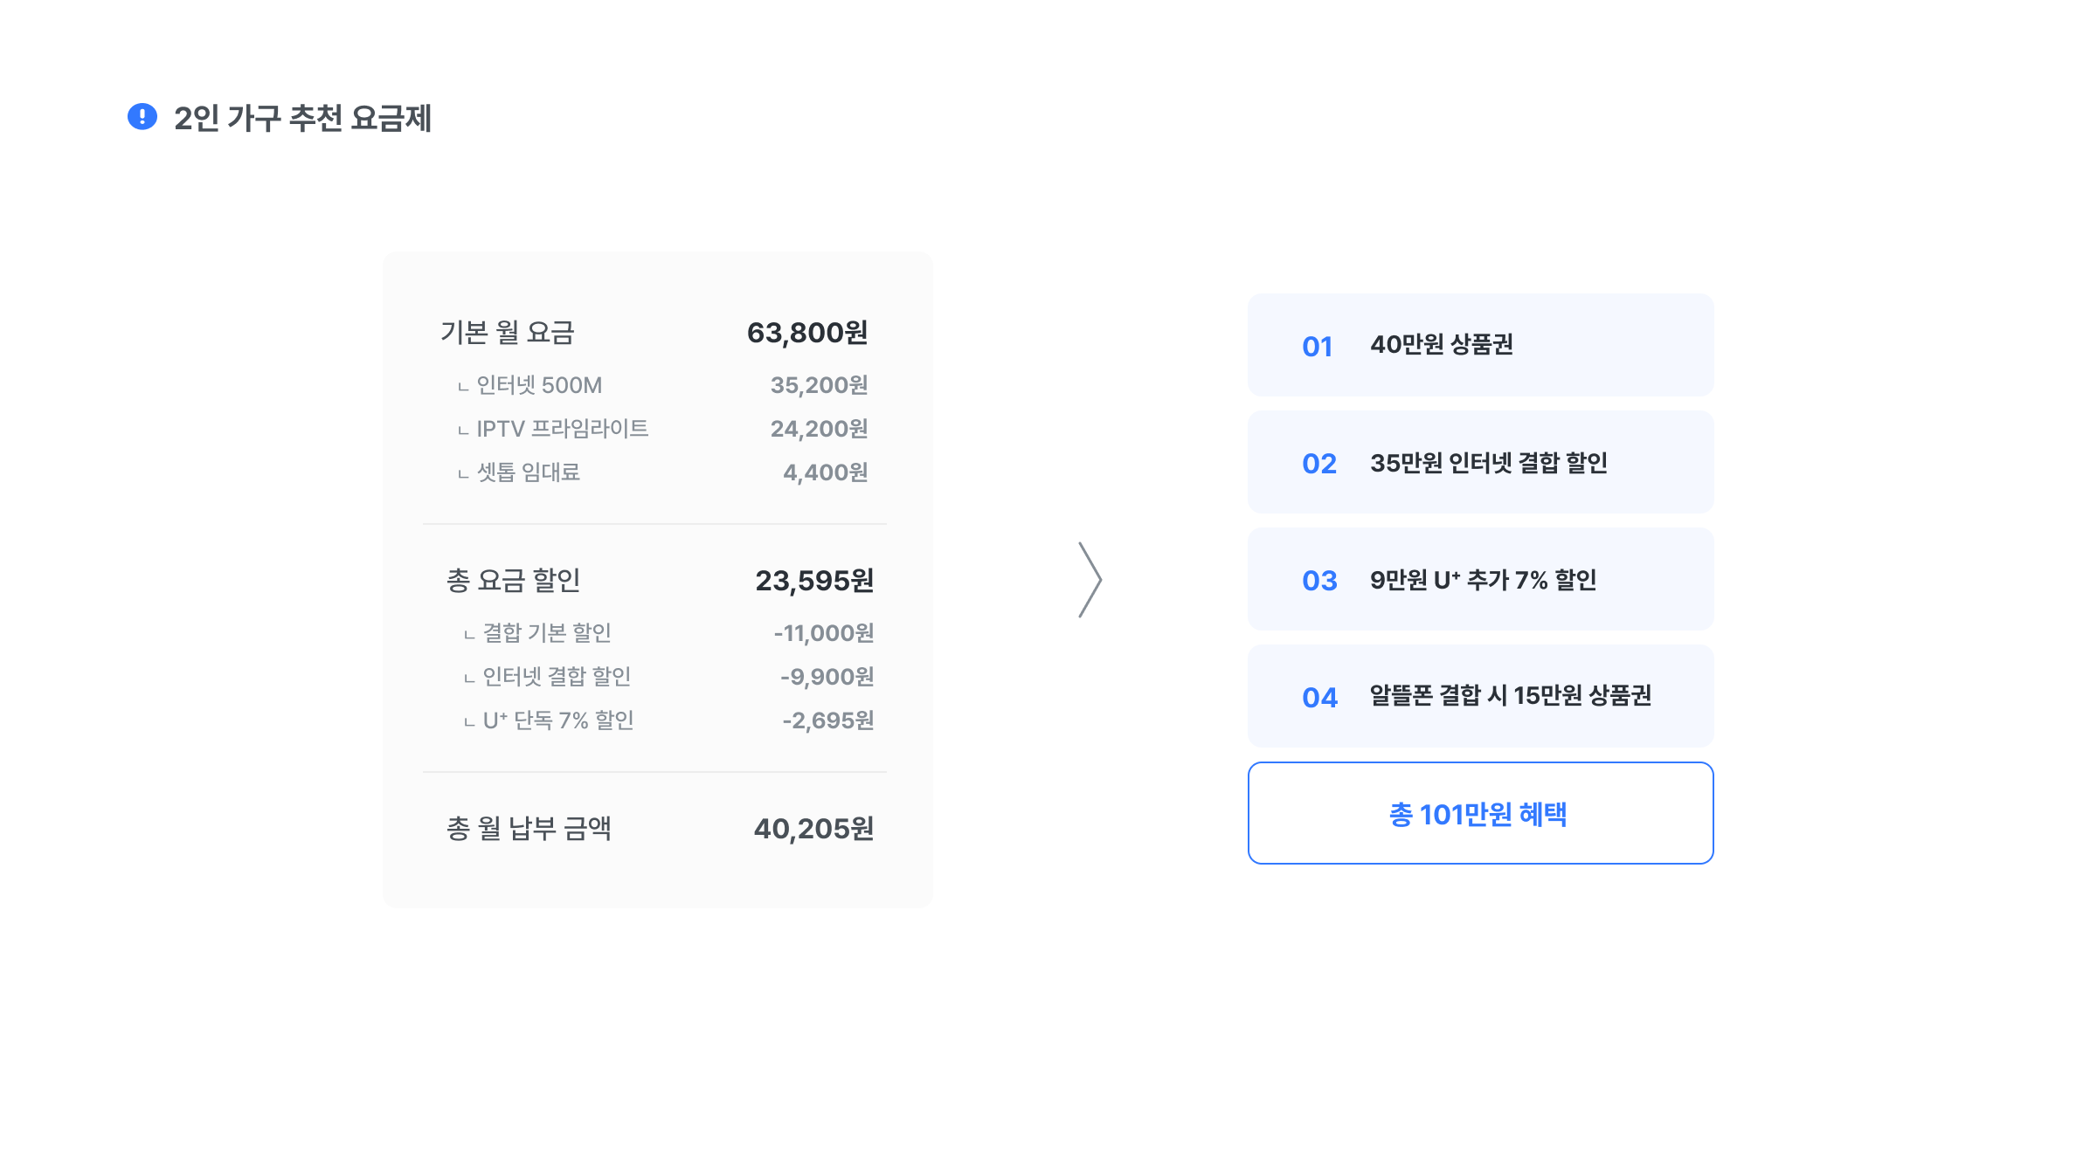Click the blue 01 number badge
Screen dimensions: 2097x1158
1317,347
